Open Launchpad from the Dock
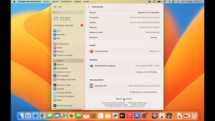 click(x=28, y=116)
